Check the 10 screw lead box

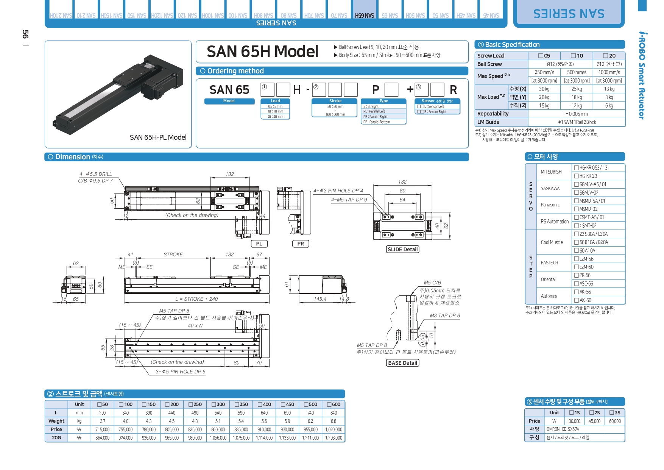573,56
